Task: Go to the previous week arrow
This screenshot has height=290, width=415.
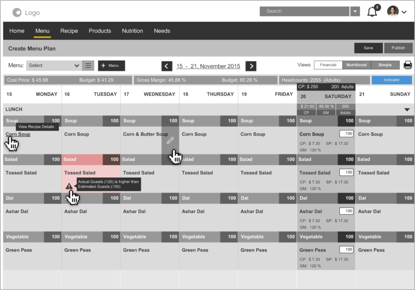Action: pyautogui.click(x=167, y=66)
